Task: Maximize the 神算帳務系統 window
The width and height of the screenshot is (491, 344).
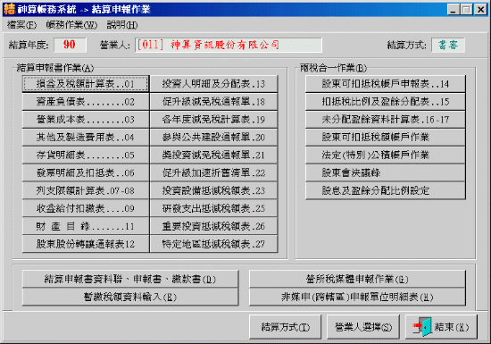Action: click(466, 10)
